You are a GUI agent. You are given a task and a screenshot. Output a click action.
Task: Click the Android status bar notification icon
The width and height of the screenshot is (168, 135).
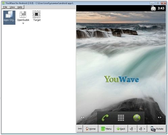tap(153, 8)
